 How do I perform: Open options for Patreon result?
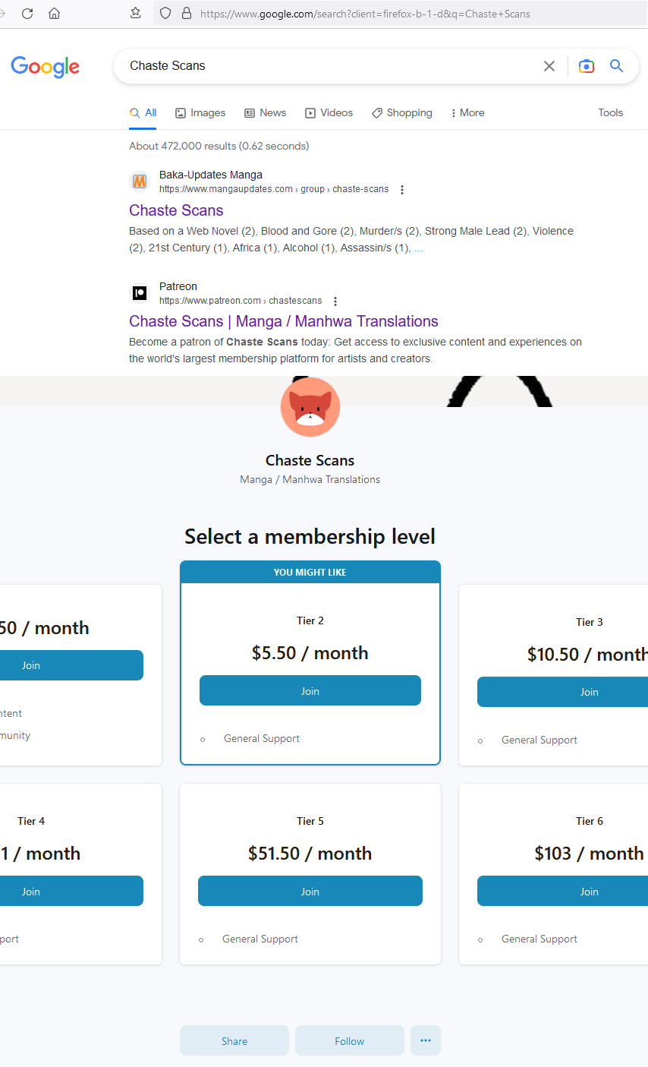[x=335, y=301]
